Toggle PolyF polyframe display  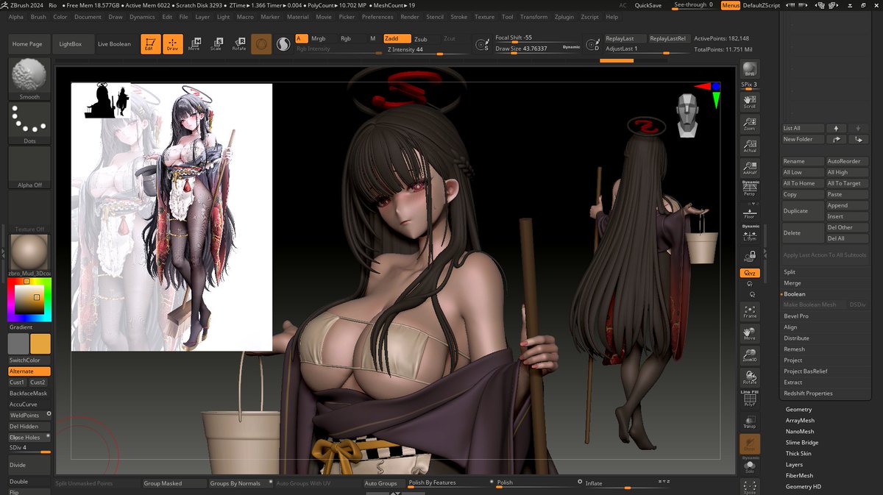[750, 399]
